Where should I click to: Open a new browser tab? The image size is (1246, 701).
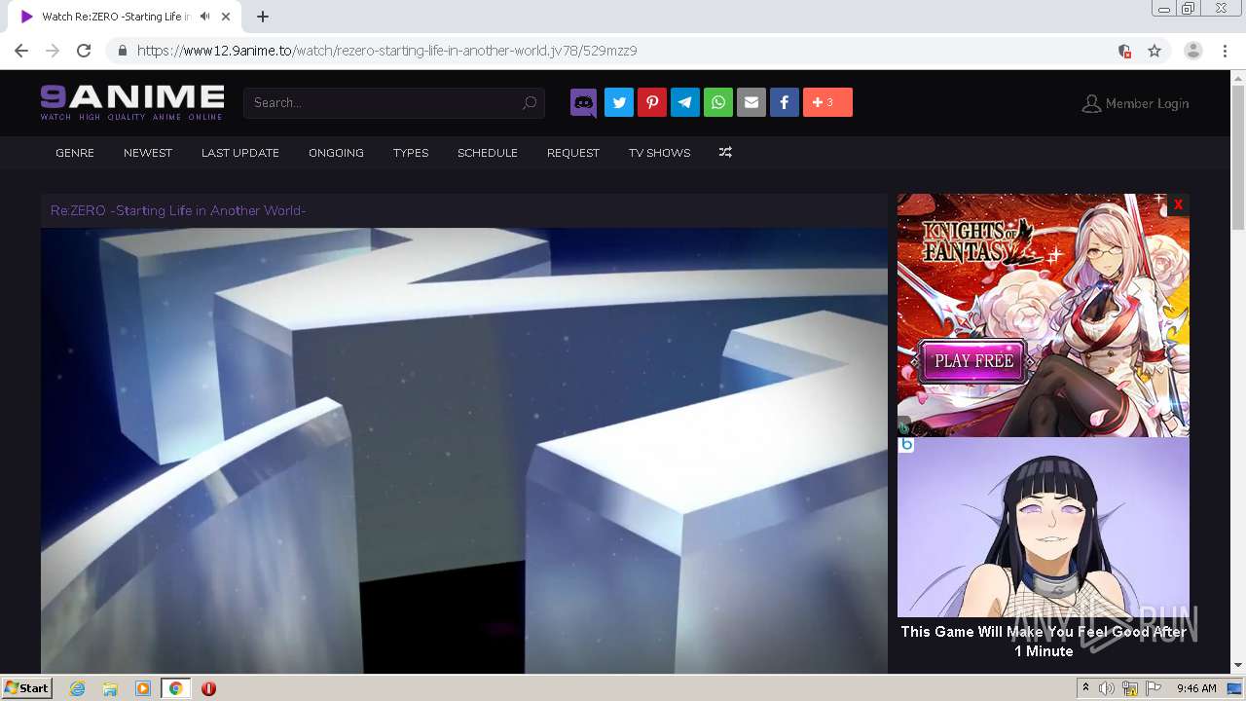(x=263, y=17)
